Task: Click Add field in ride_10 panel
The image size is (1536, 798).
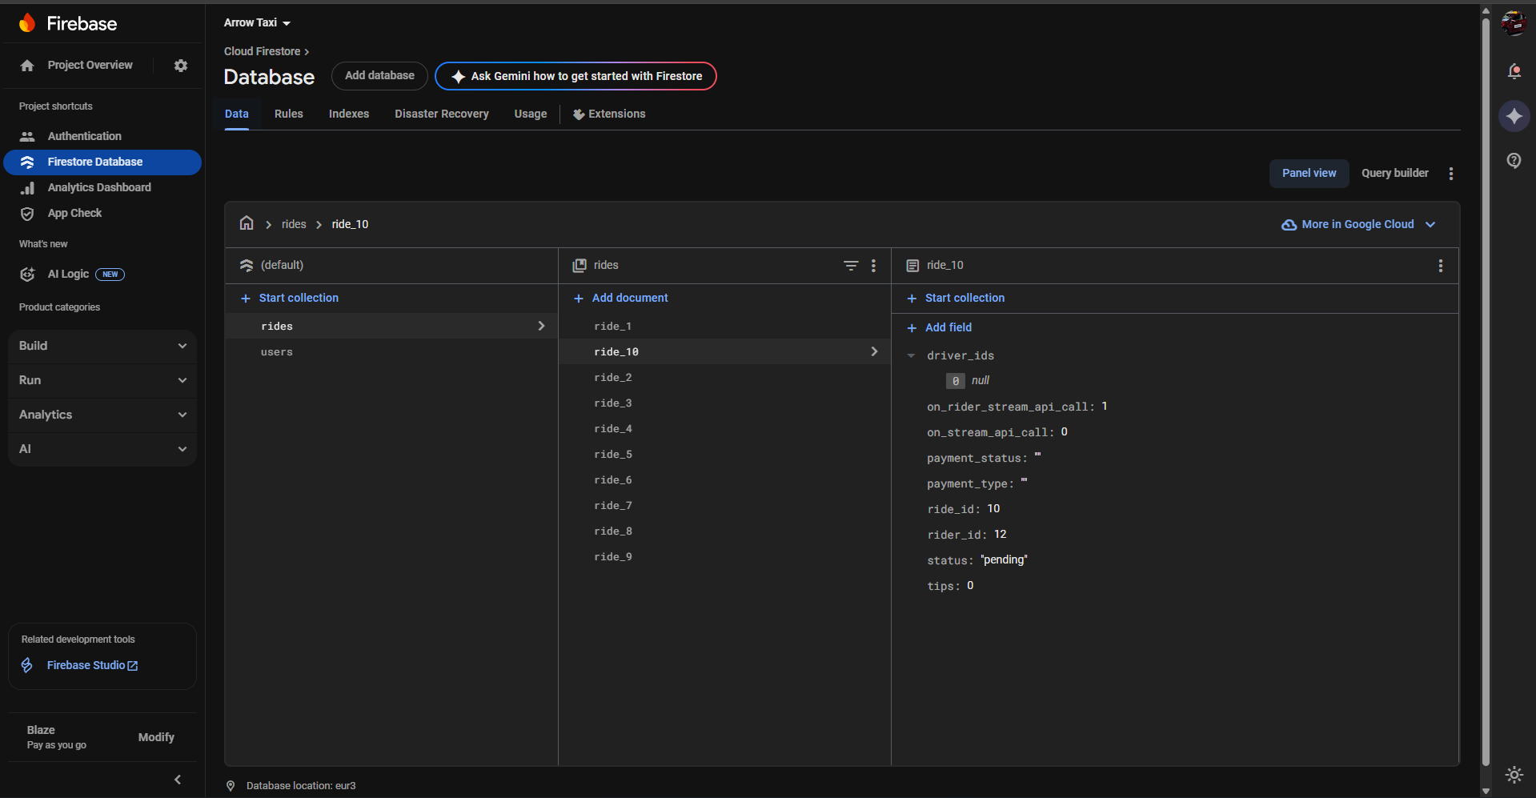Action: point(939,328)
